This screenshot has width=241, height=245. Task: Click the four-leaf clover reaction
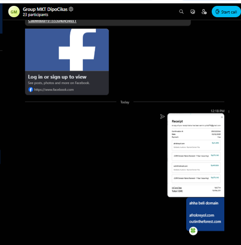193,231
